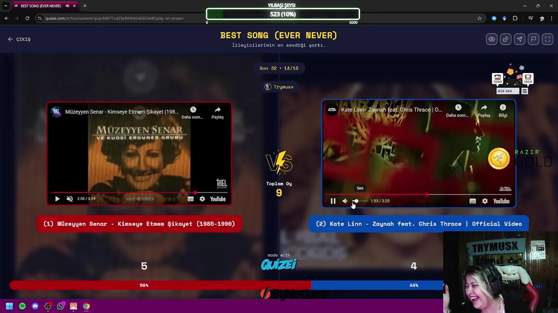
Task: Open Discord from taskbar
Action: coord(35,306)
